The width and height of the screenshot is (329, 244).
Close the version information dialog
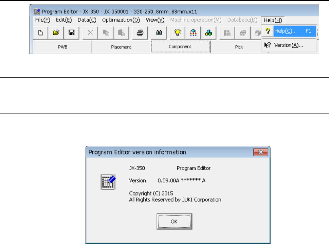pyautogui.click(x=261, y=152)
